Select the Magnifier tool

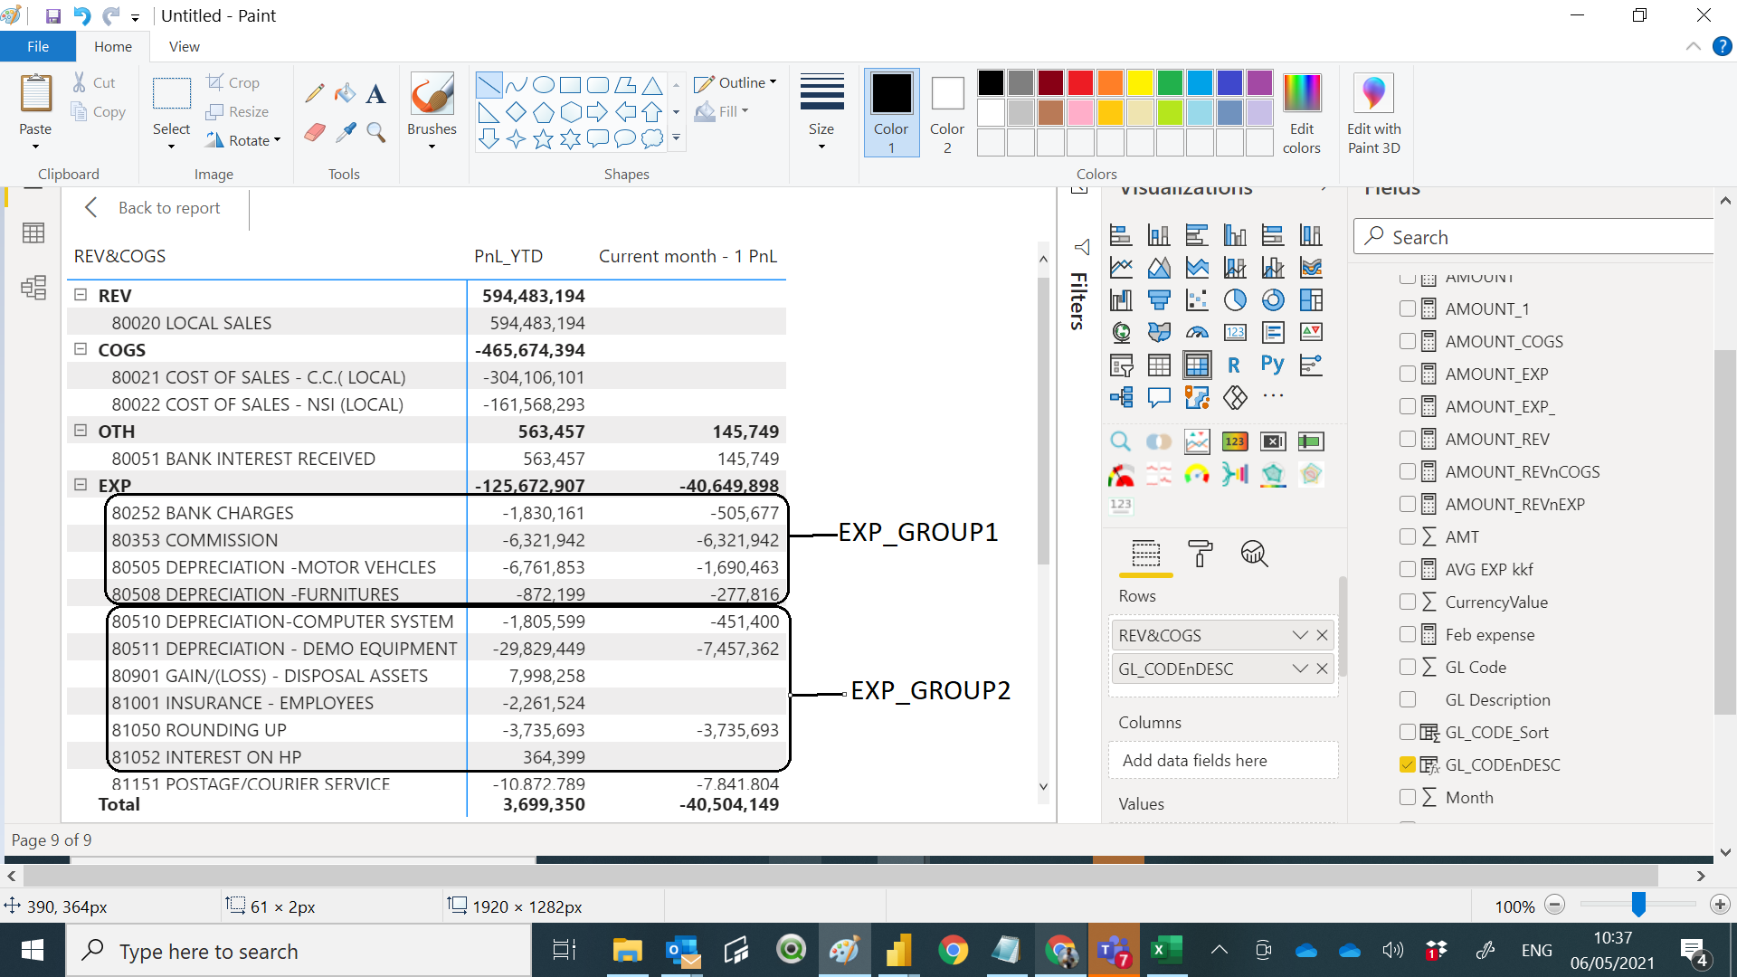tap(375, 132)
